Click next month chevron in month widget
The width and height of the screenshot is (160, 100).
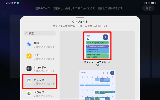click(108, 73)
